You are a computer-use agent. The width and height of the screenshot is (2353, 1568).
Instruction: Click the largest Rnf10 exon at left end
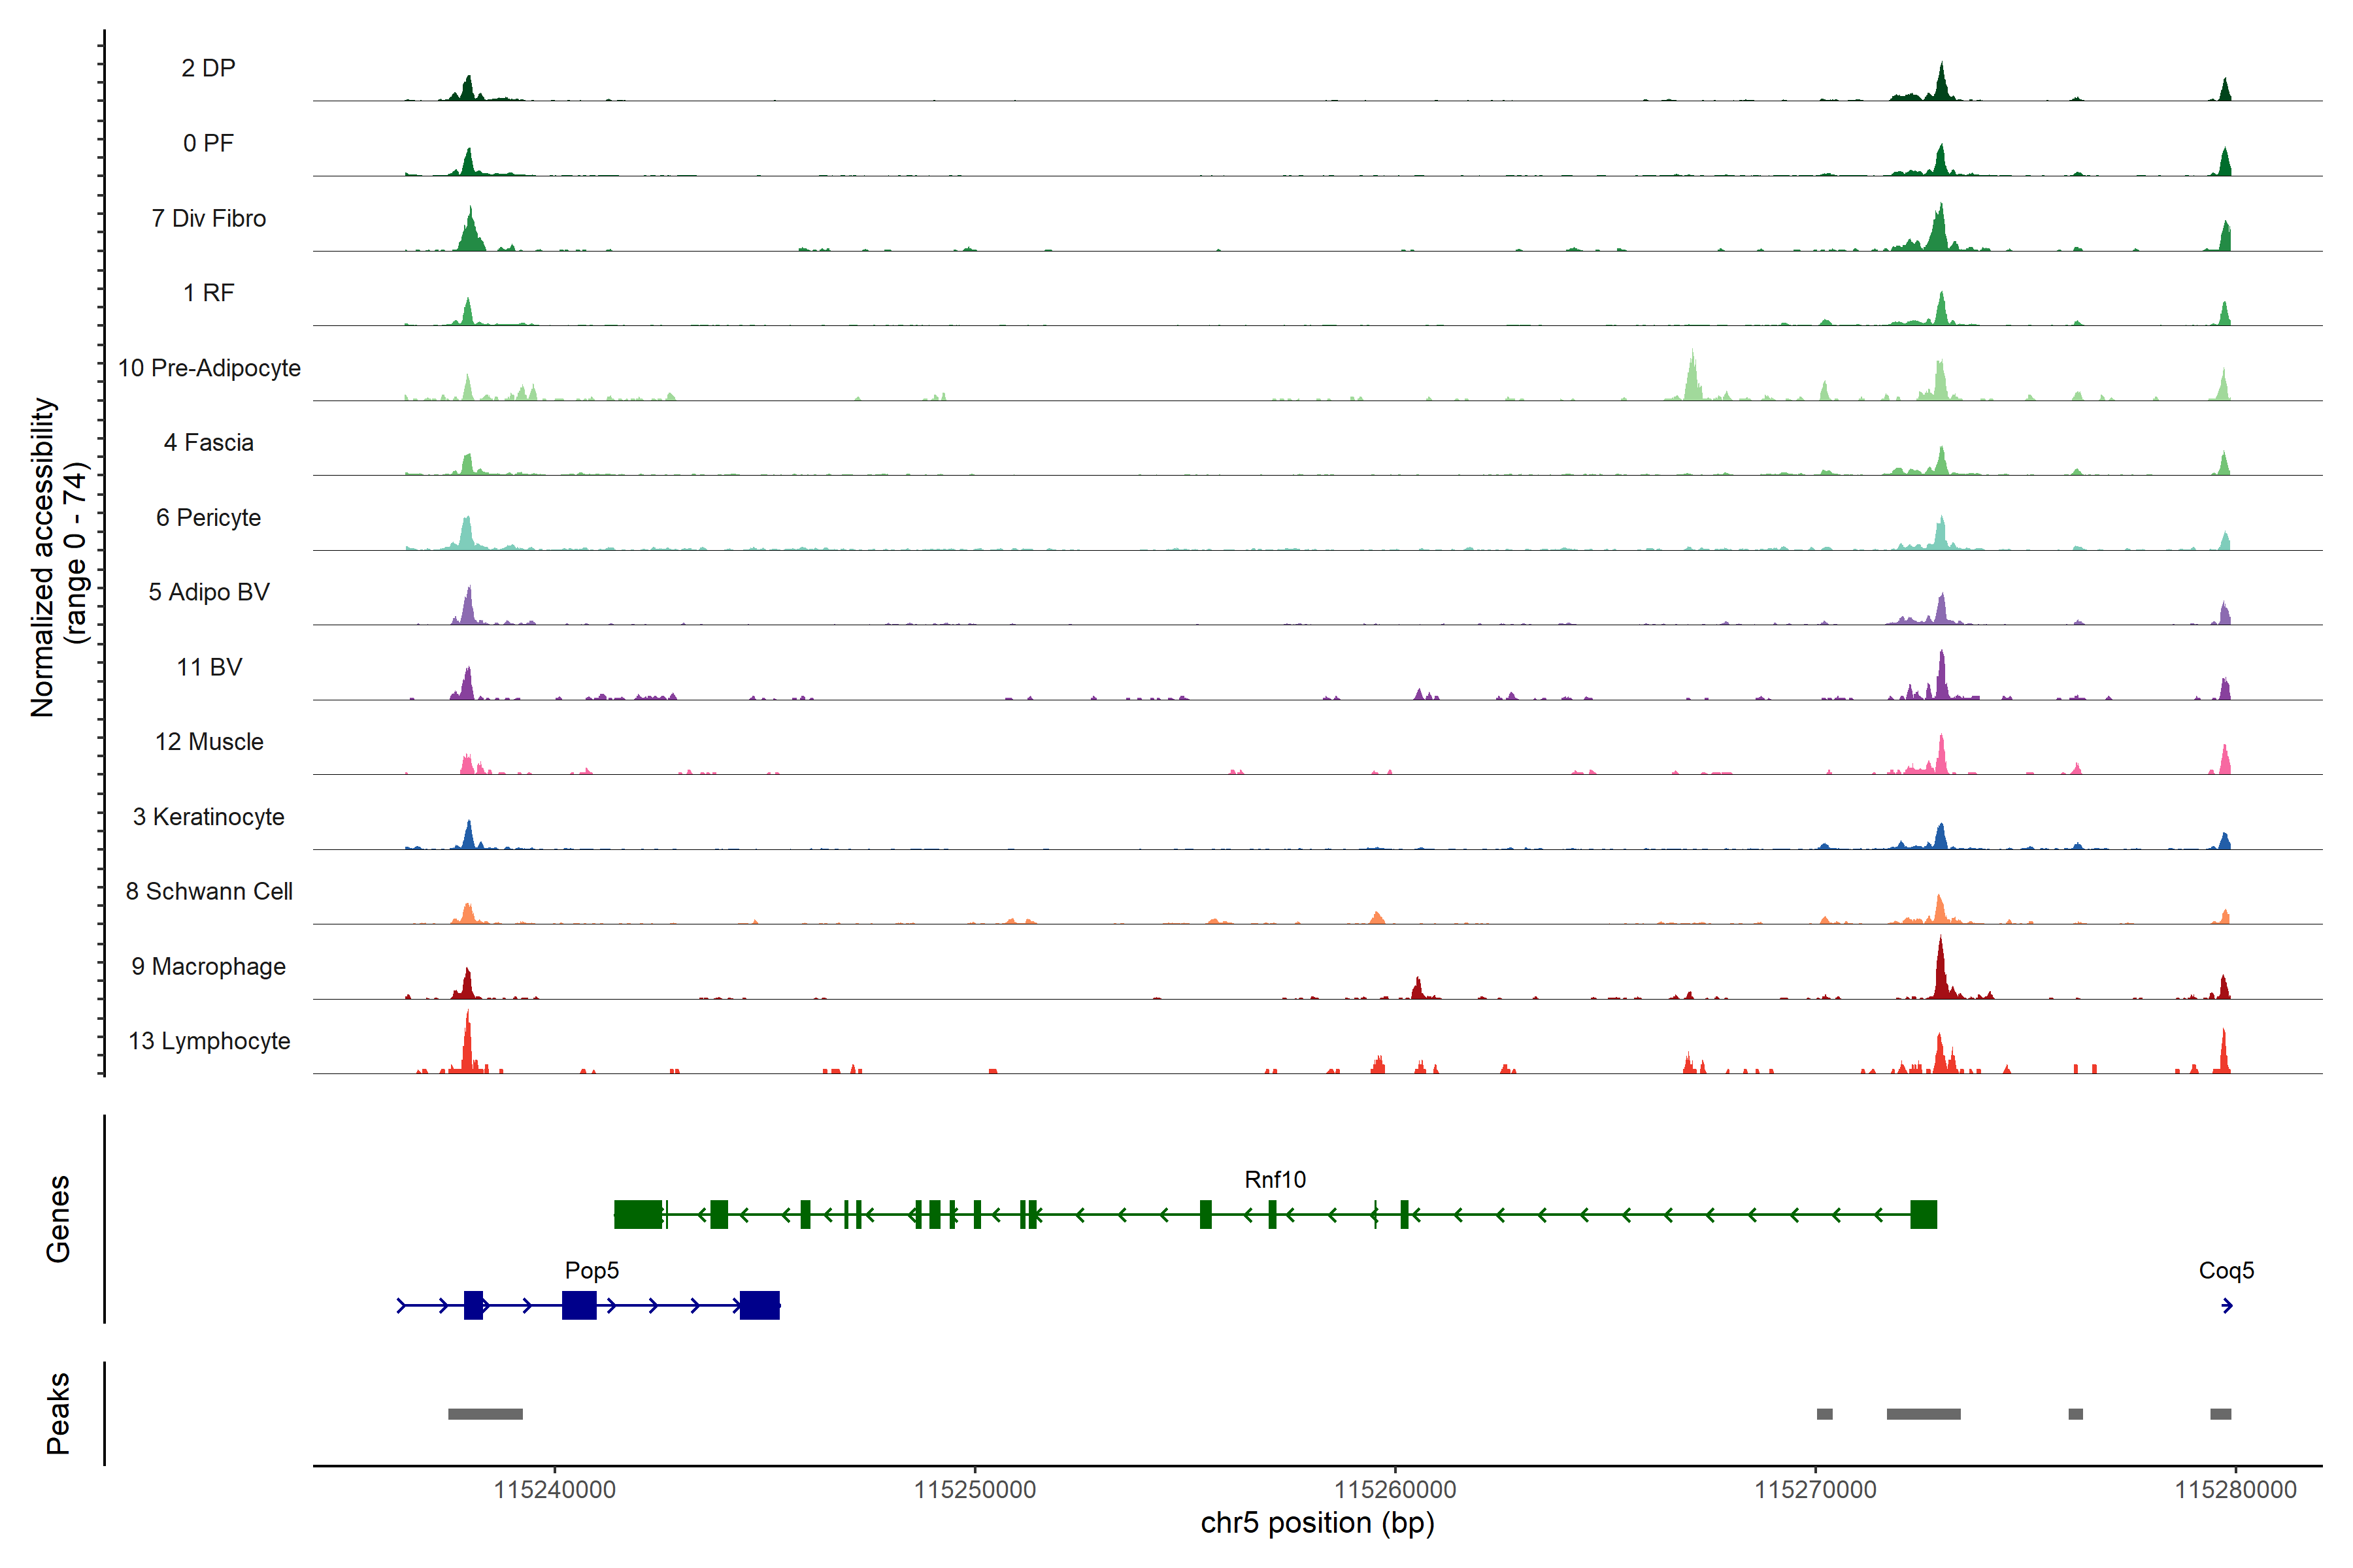point(639,1215)
